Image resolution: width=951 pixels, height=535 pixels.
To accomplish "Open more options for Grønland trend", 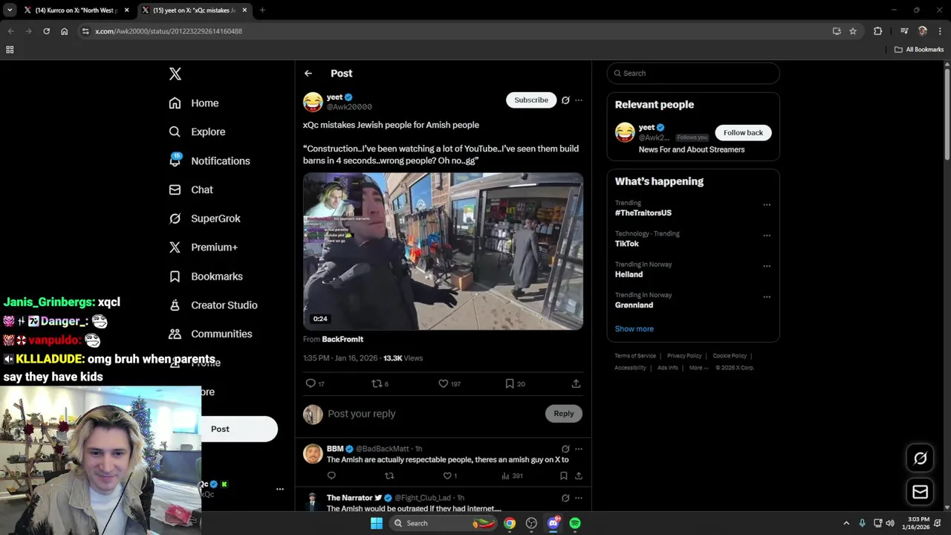I will pos(767,297).
